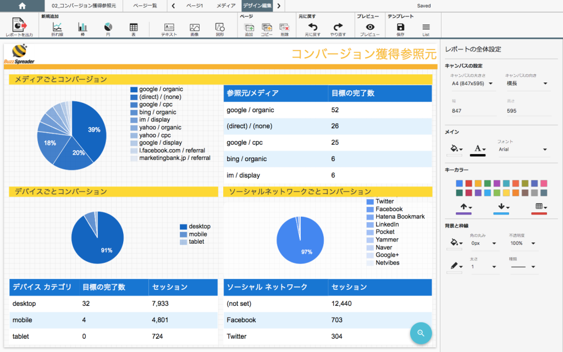Insert a new table (表)
The image size is (563, 352).
coord(134,29)
